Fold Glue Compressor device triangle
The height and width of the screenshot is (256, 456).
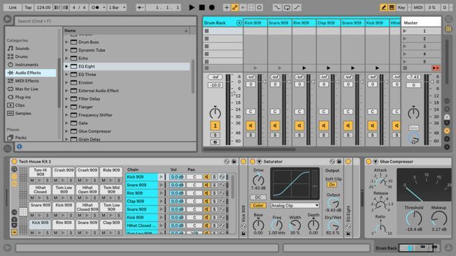point(375,162)
